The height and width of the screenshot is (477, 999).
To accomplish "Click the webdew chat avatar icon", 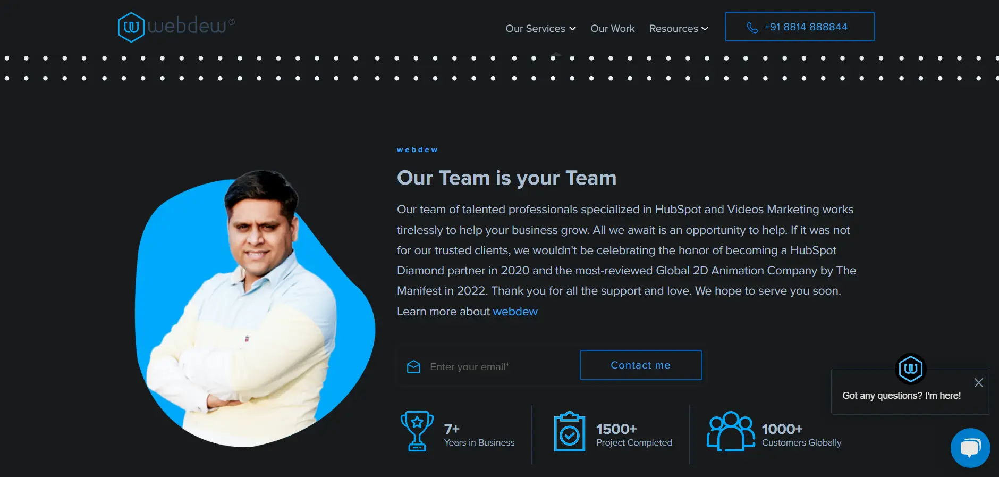I will click(910, 369).
